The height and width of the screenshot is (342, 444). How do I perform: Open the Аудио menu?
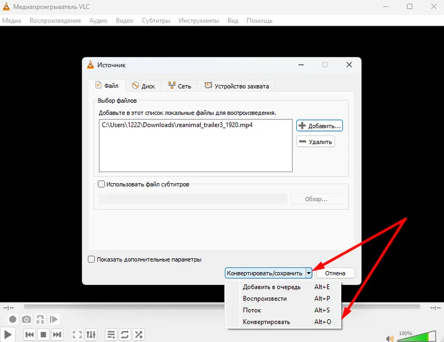[x=98, y=21]
